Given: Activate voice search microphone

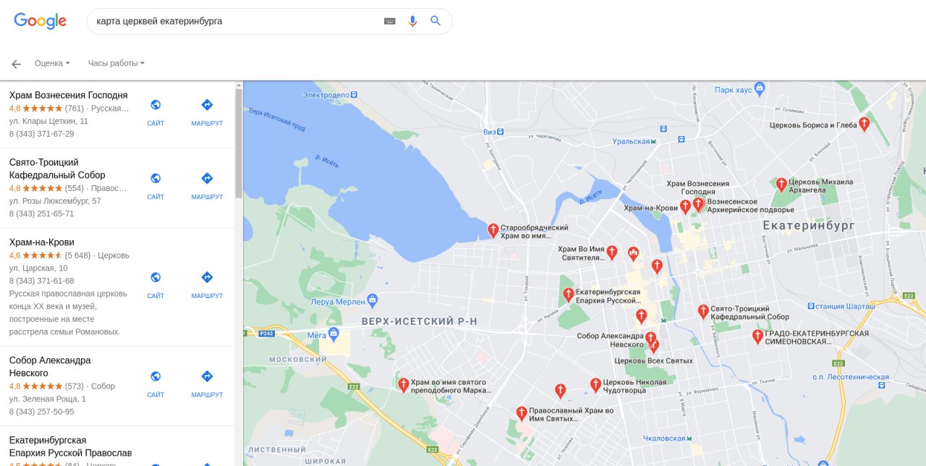Looking at the screenshot, I should [x=412, y=21].
